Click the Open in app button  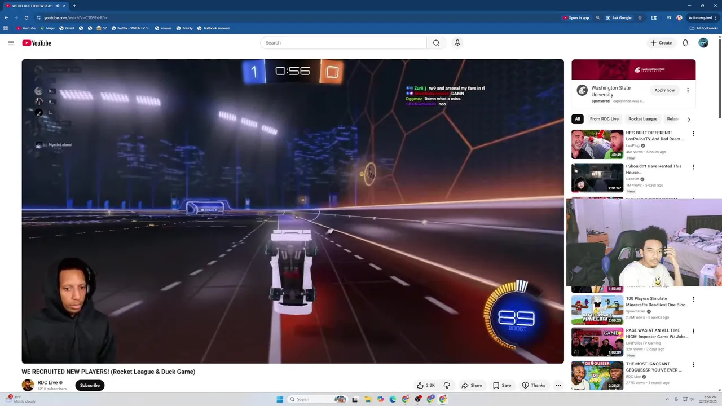576,17
